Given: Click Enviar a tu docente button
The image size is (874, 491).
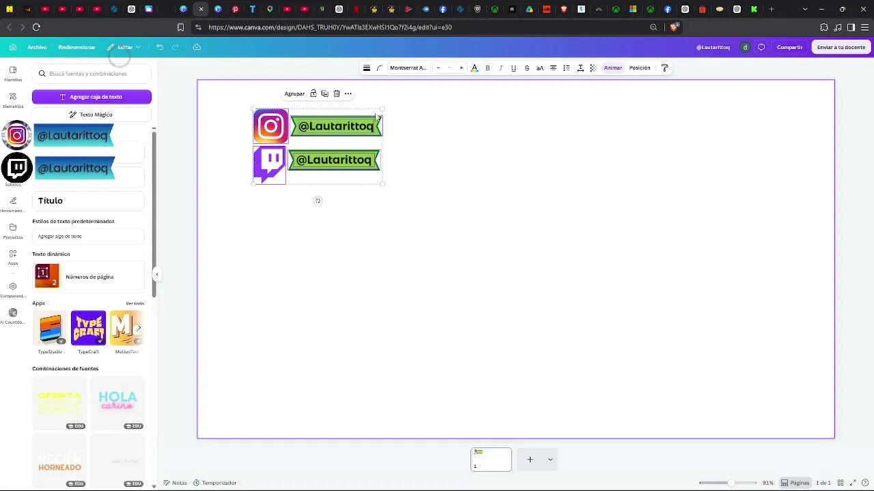Looking at the screenshot, I should click(841, 47).
